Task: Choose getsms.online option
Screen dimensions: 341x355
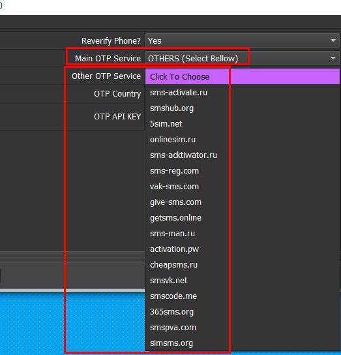Action: coord(243,217)
